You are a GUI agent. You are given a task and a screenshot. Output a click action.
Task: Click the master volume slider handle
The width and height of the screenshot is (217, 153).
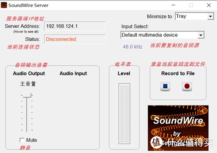click(x=27, y=95)
